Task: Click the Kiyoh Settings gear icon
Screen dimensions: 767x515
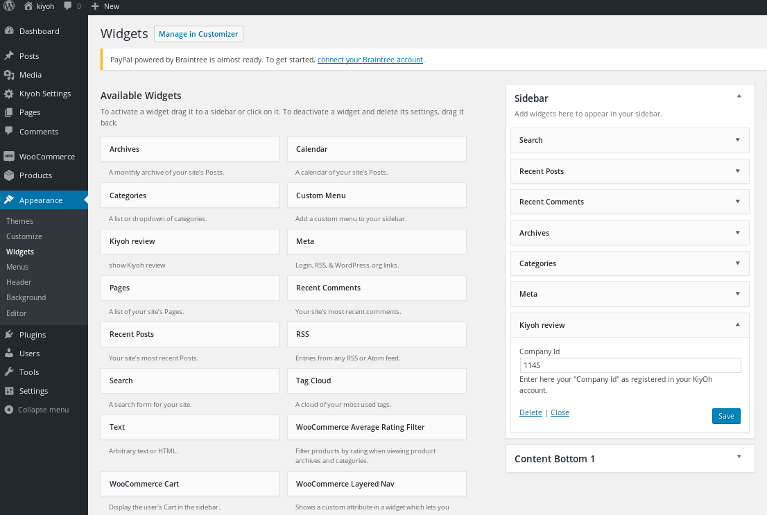Action: pyautogui.click(x=9, y=94)
